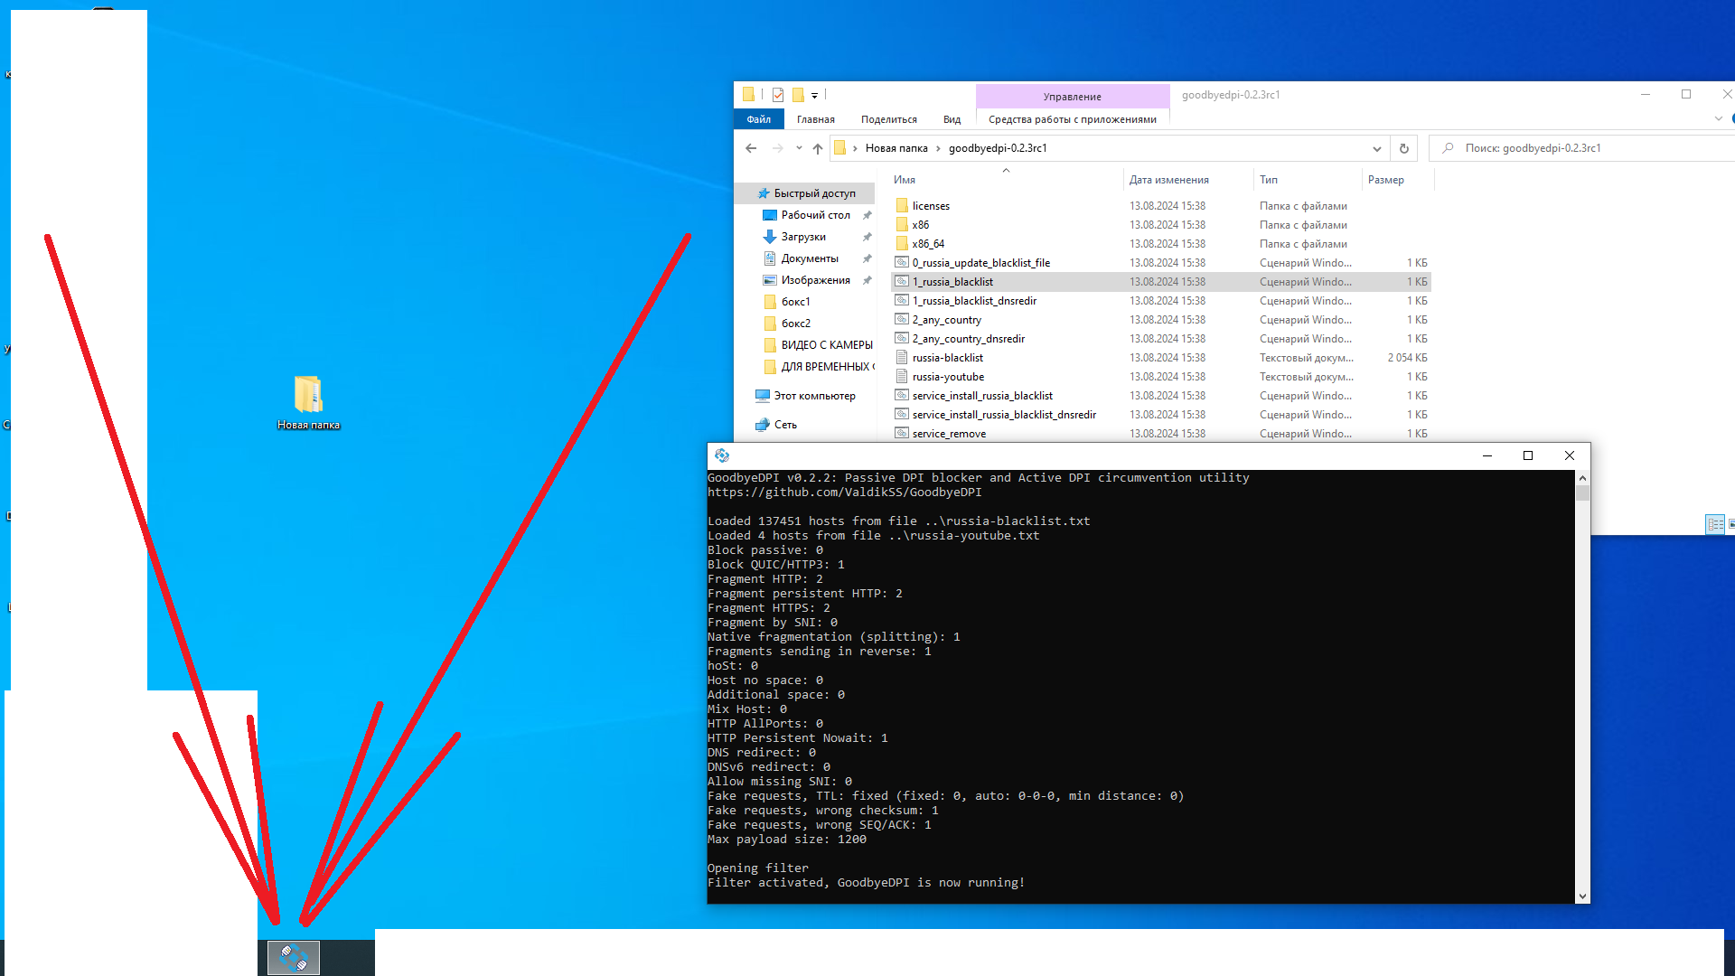Expand the ribbon with the chevron
Image resolution: width=1735 pixels, height=976 pixels.
coord(1718,118)
